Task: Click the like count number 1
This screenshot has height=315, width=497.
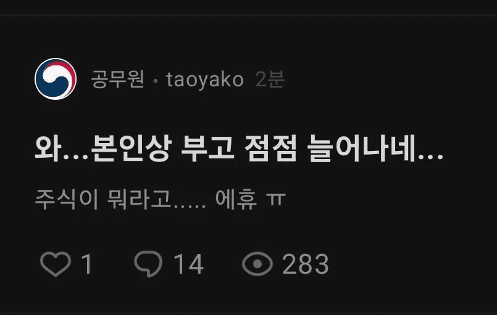Action: [87, 264]
